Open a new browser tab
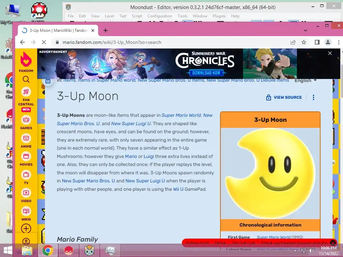343x257 pixels. pos(106,30)
